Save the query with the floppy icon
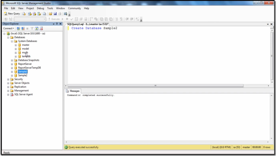This screenshot has height=156, width=276. point(55,14)
